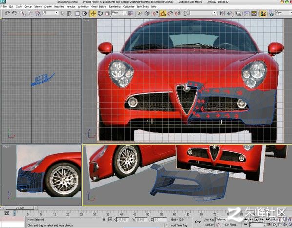Activate the Select and Move tool
This screenshot has width=292, height=228.
(x=93, y=13)
